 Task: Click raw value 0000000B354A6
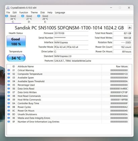click(x=119, y=96)
